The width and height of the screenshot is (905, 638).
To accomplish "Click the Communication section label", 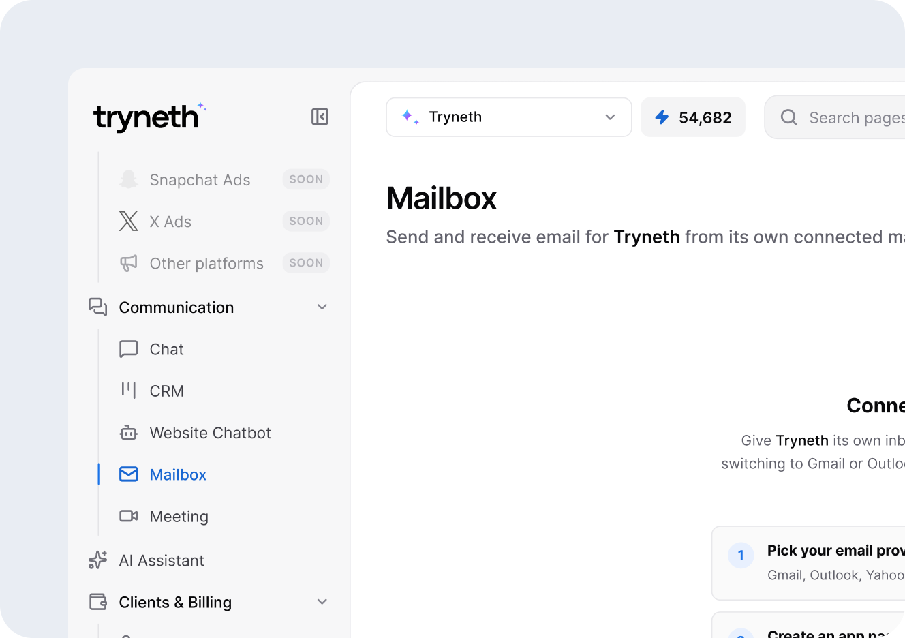I will [x=177, y=307].
